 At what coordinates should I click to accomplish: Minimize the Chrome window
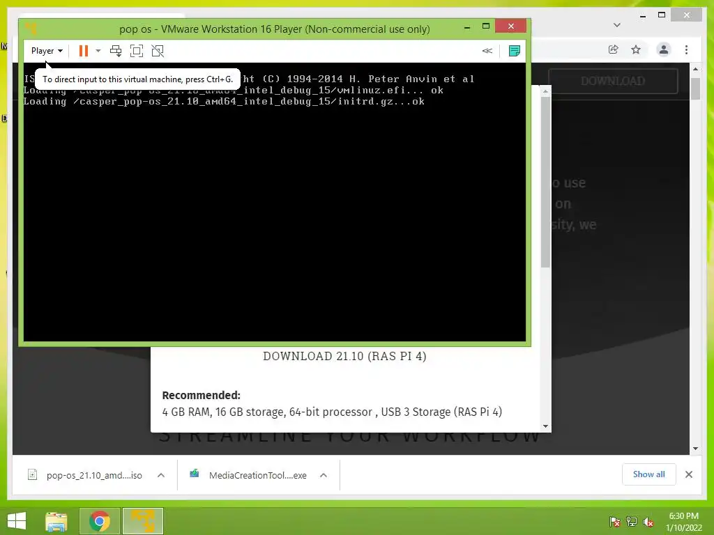pos(643,16)
